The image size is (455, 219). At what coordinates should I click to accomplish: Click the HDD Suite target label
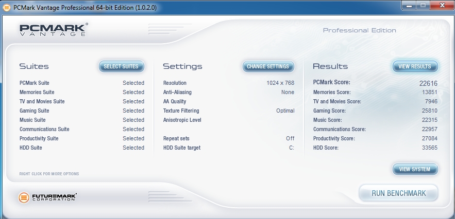[x=182, y=148]
